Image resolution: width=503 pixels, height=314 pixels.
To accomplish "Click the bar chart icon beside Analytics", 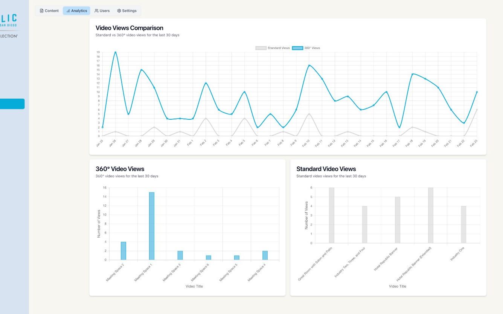I will click(x=68, y=11).
